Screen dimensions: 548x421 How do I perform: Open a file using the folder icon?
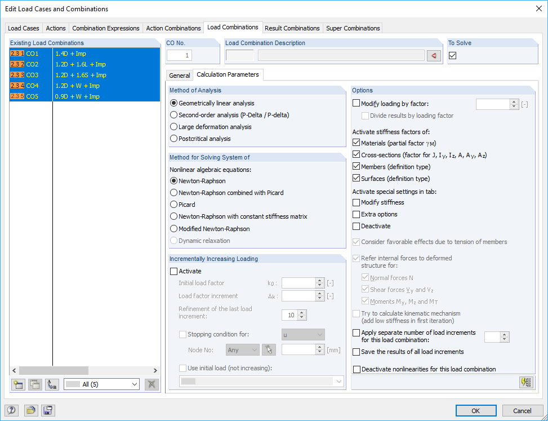coord(29,410)
